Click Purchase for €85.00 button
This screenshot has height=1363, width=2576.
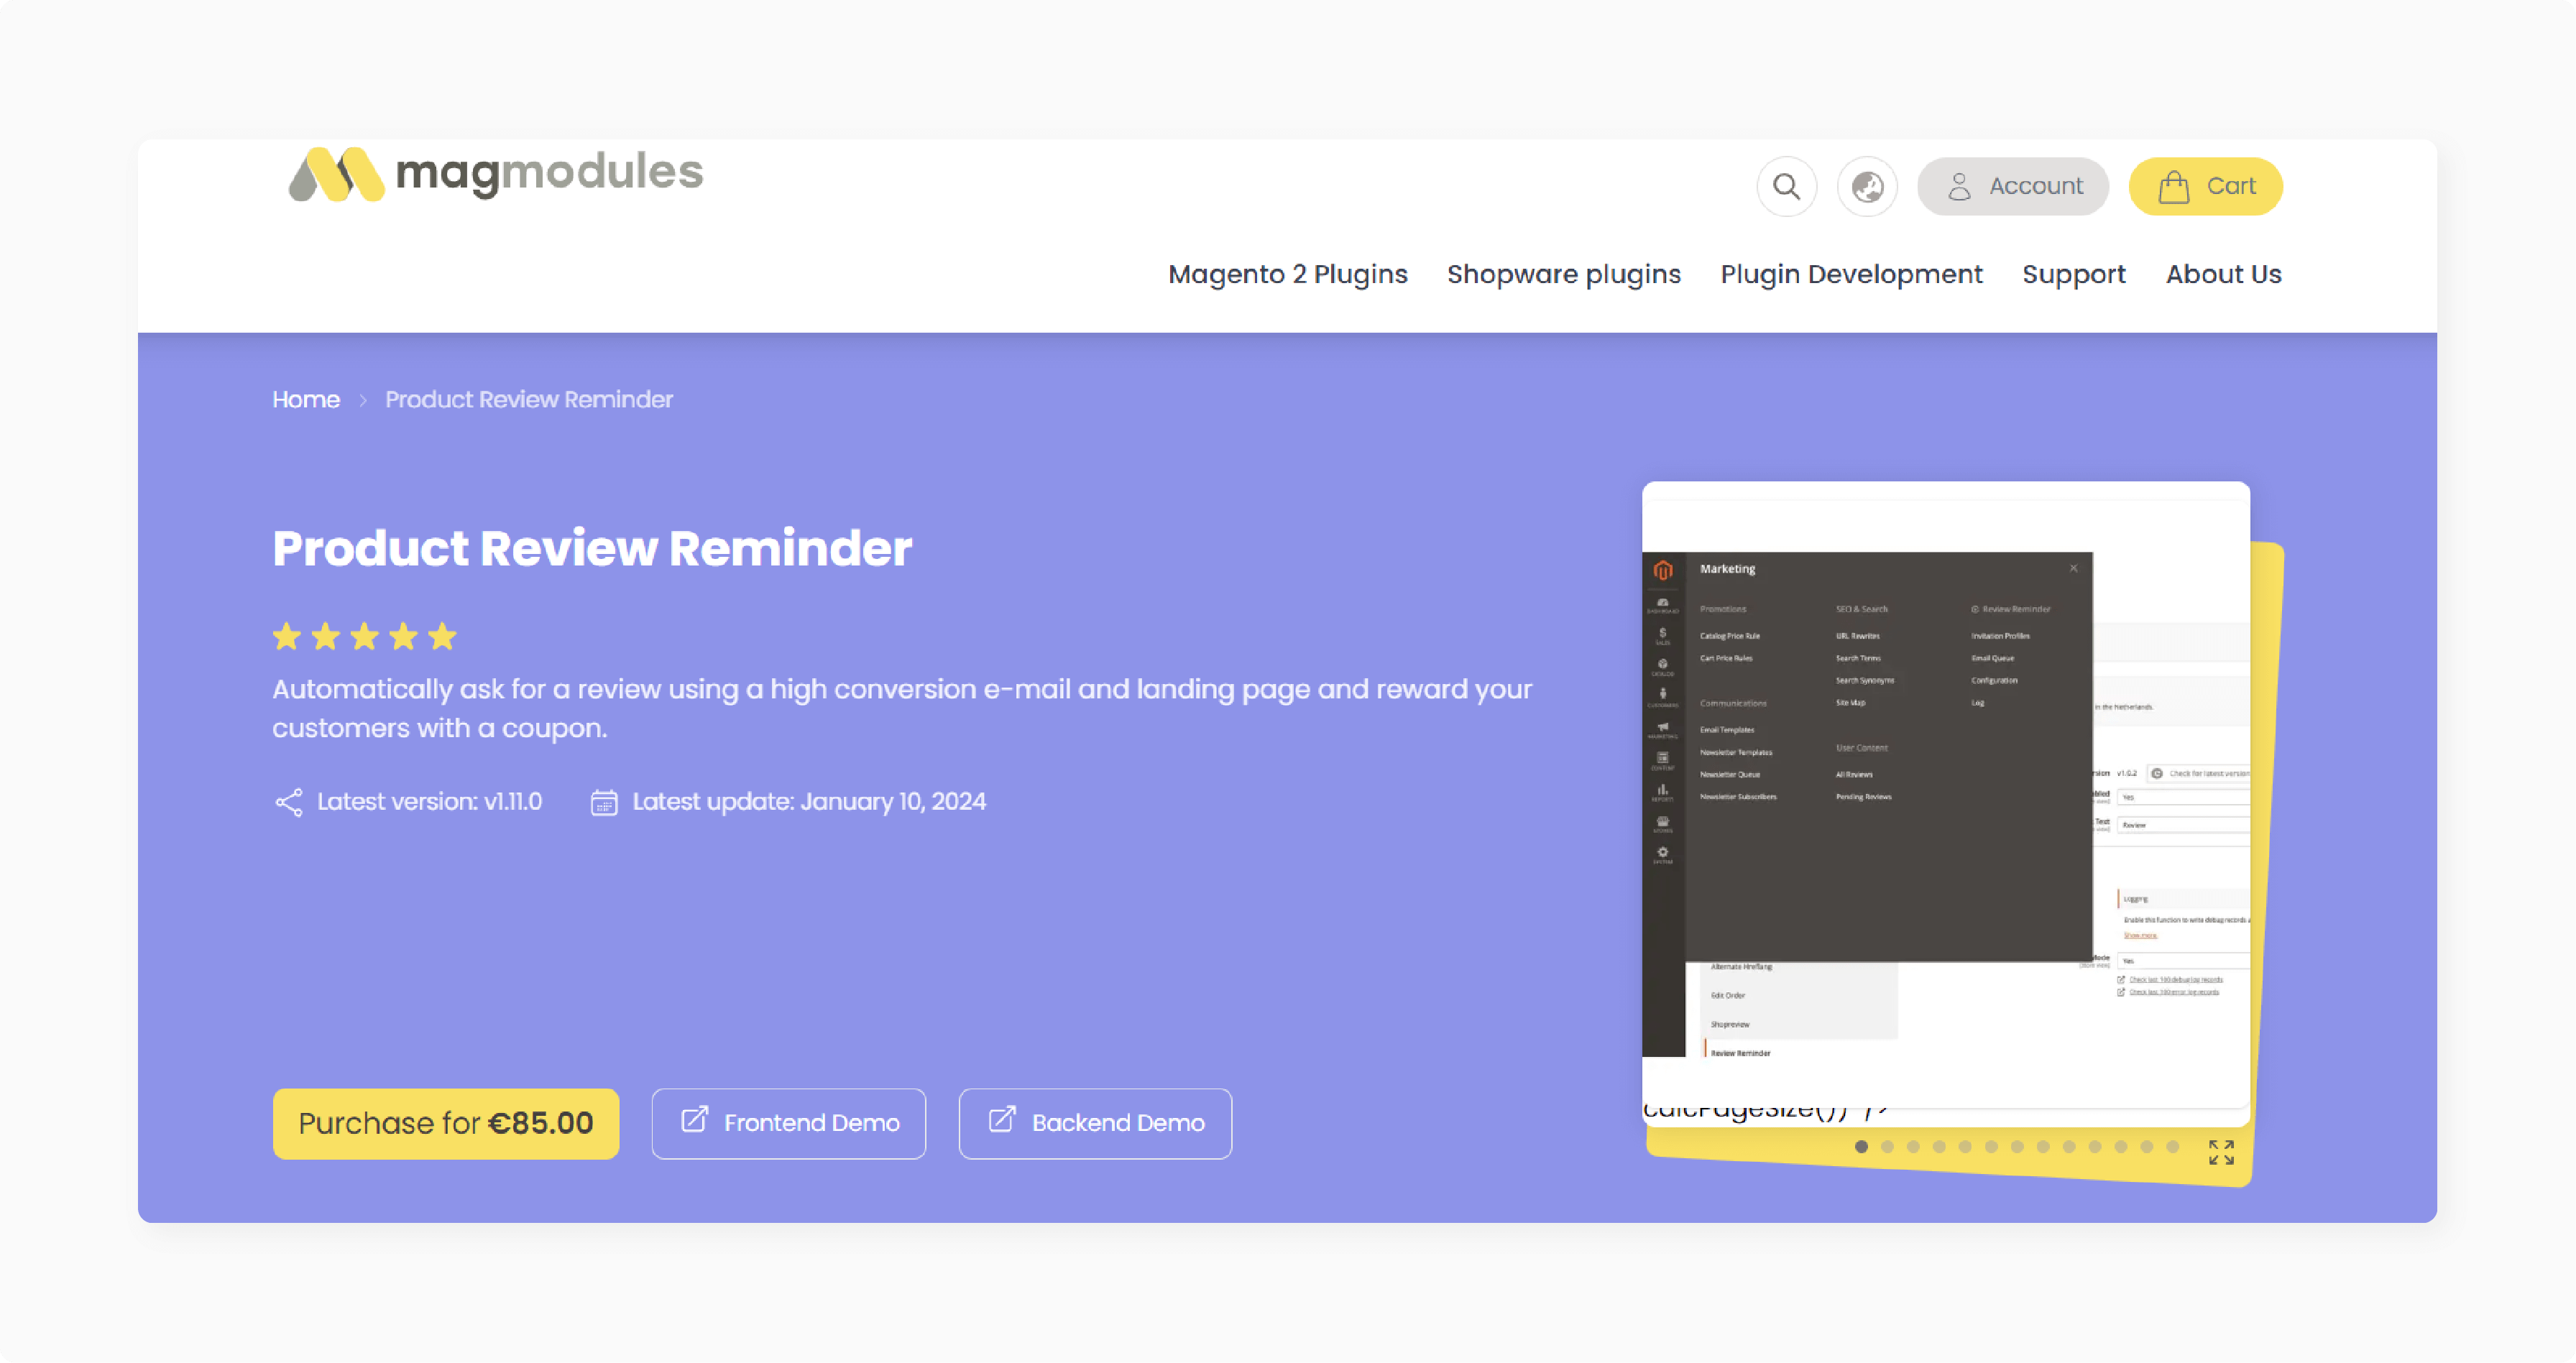[446, 1123]
